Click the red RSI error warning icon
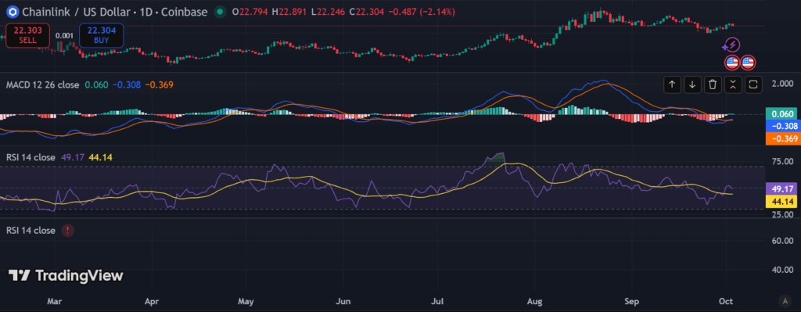The width and height of the screenshot is (801, 312). pos(67,231)
